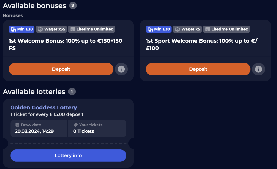Click the chip icon on the Wager x35 badge
The image size is (277, 169).
tap(41, 29)
